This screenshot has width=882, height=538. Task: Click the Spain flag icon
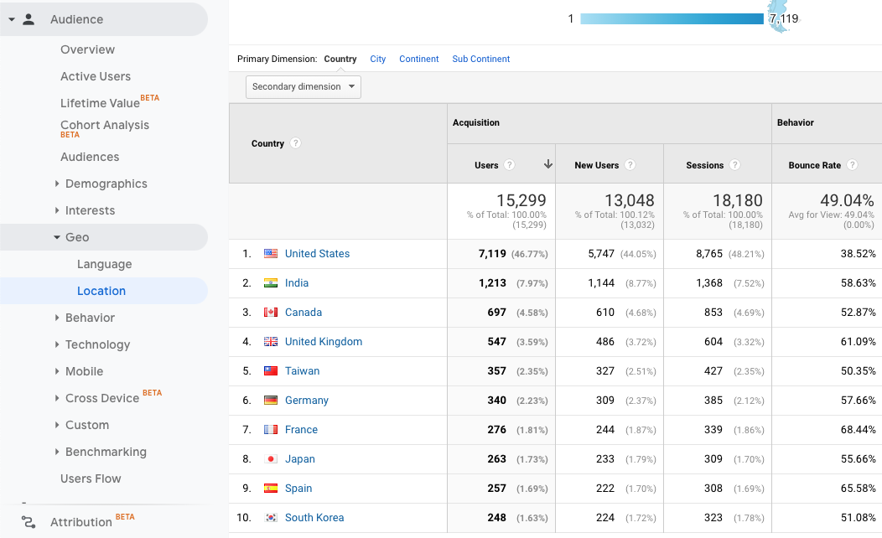271,488
